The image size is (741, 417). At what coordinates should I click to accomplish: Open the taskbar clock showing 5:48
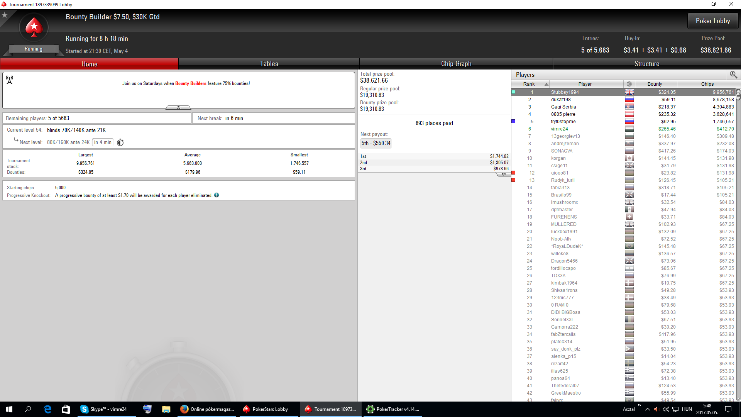point(707,409)
